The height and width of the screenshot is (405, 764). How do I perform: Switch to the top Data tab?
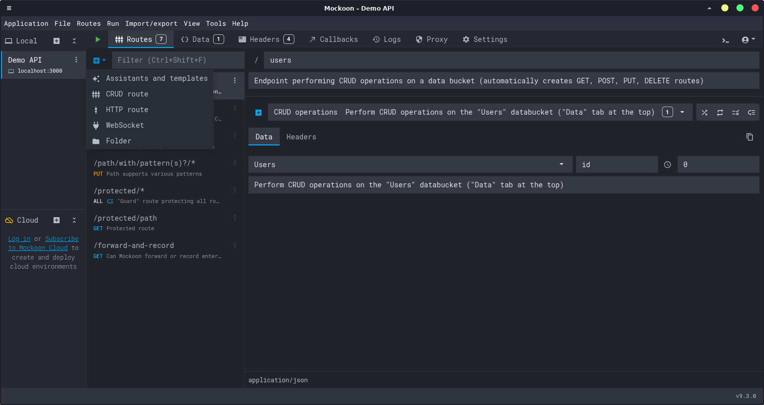202,39
